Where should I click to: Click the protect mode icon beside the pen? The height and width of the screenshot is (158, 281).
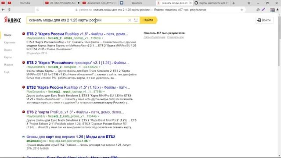tap(258, 10)
